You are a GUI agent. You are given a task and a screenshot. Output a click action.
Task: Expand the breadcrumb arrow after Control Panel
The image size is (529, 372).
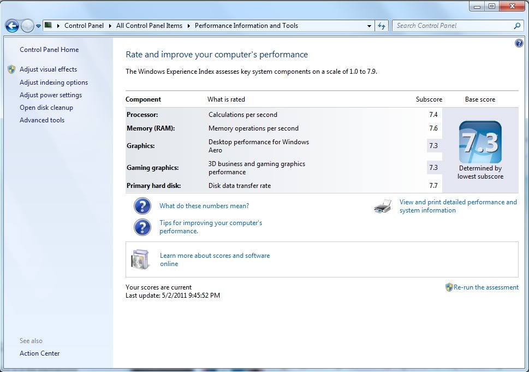click(110, 26)
